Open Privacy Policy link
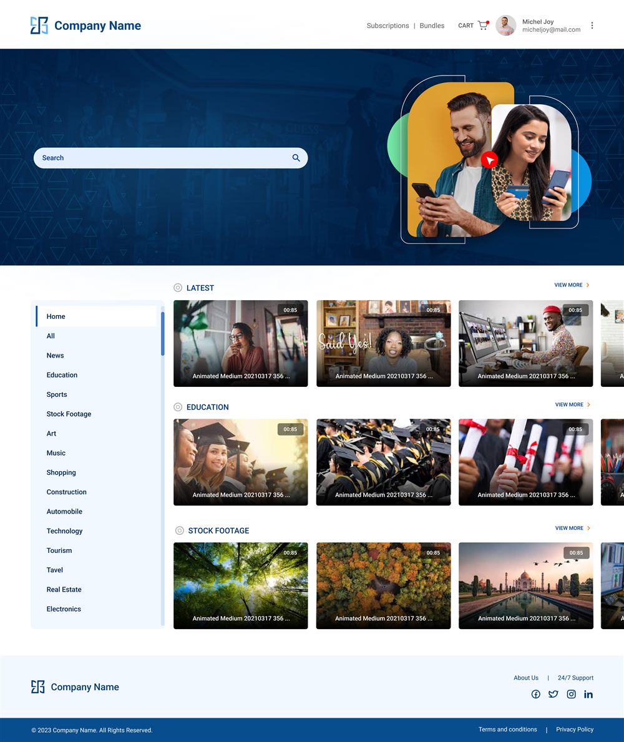Image resolution: width=624 pixels, height=742 pixels. (x=575, y=730)
